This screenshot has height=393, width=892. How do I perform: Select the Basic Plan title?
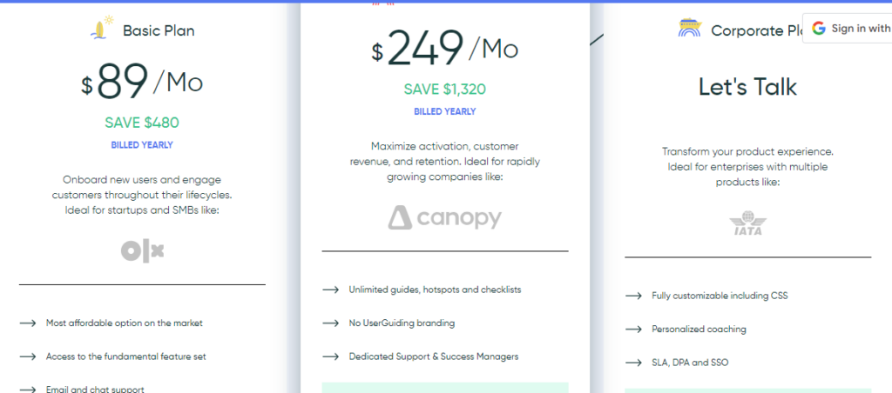pyautogui.click(x=158, y=30)
